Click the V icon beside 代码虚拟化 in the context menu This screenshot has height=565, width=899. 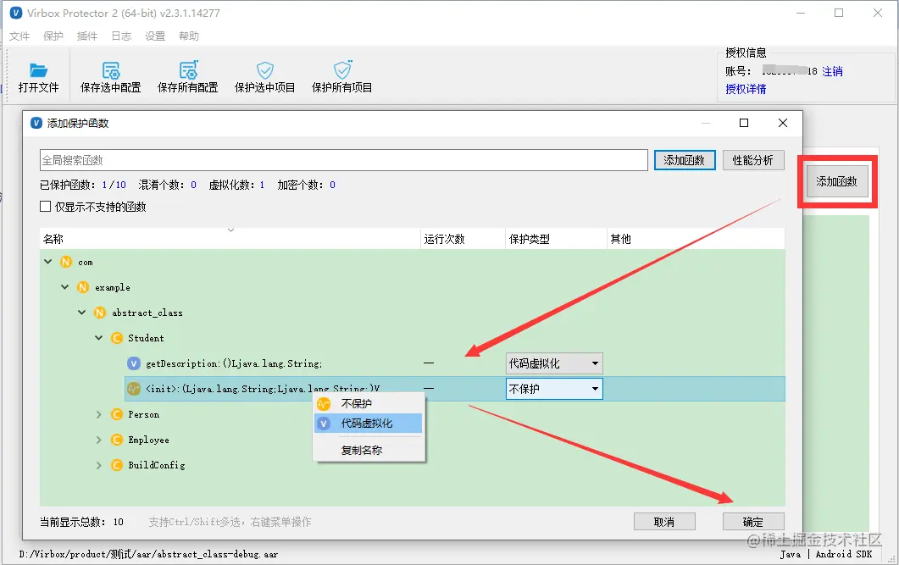click(x=324, y=424)
